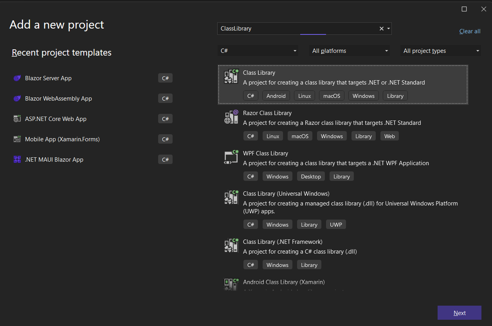
Task: Click the Clear all link
Action: click(470, 31)
